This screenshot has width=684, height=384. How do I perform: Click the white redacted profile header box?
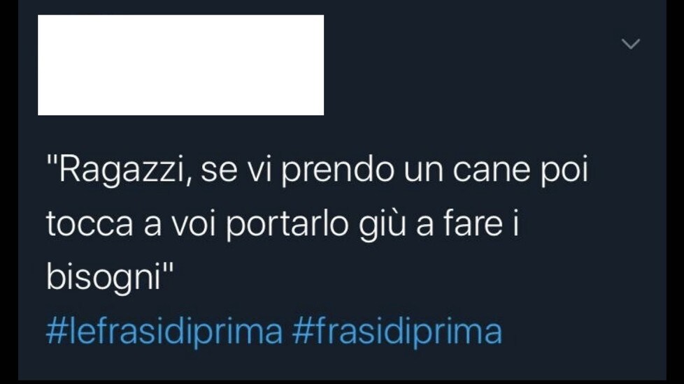tap(180, 65)
